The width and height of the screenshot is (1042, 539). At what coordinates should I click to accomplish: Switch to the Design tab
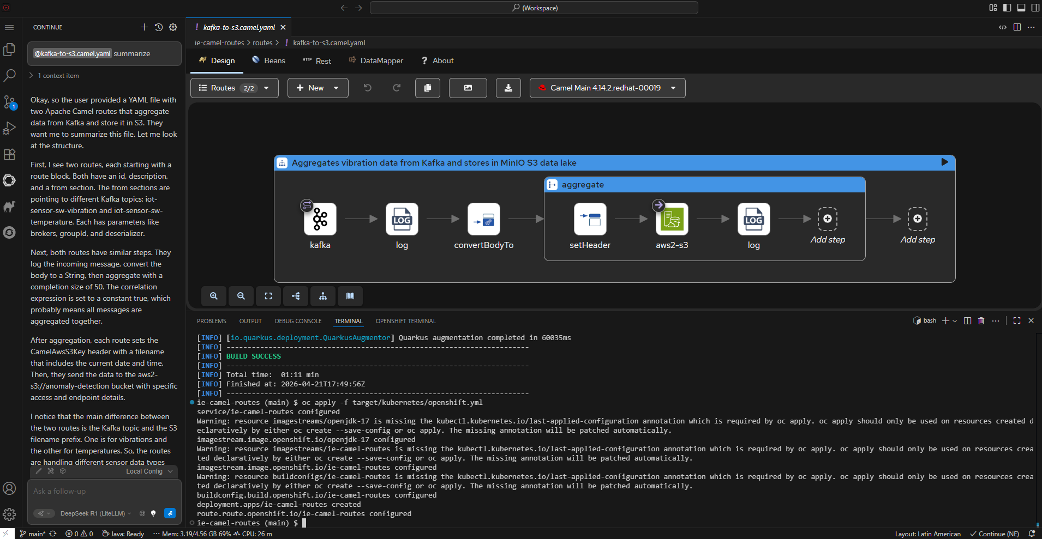coord(217,60)
